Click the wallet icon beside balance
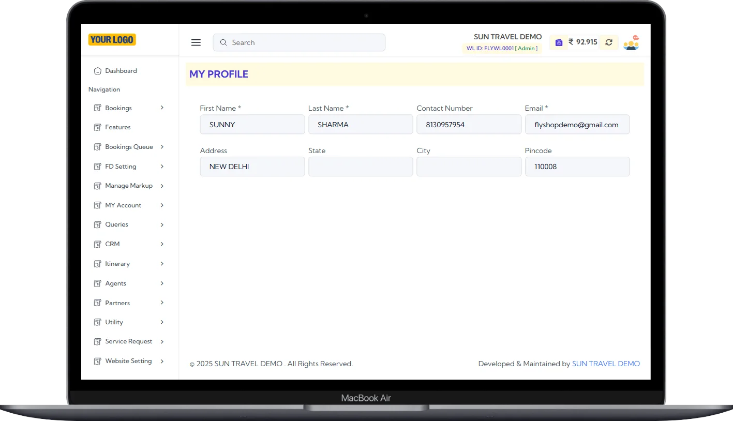Viewport: 733px width, 421px height. pyautogui.click(x=559, y=42)
